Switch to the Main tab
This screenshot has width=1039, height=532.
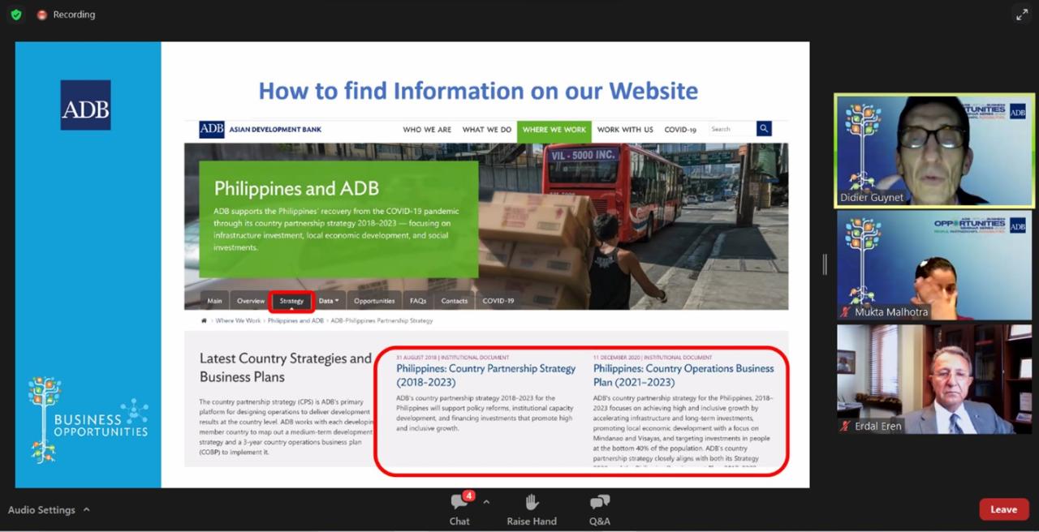[x=214, y=301]
